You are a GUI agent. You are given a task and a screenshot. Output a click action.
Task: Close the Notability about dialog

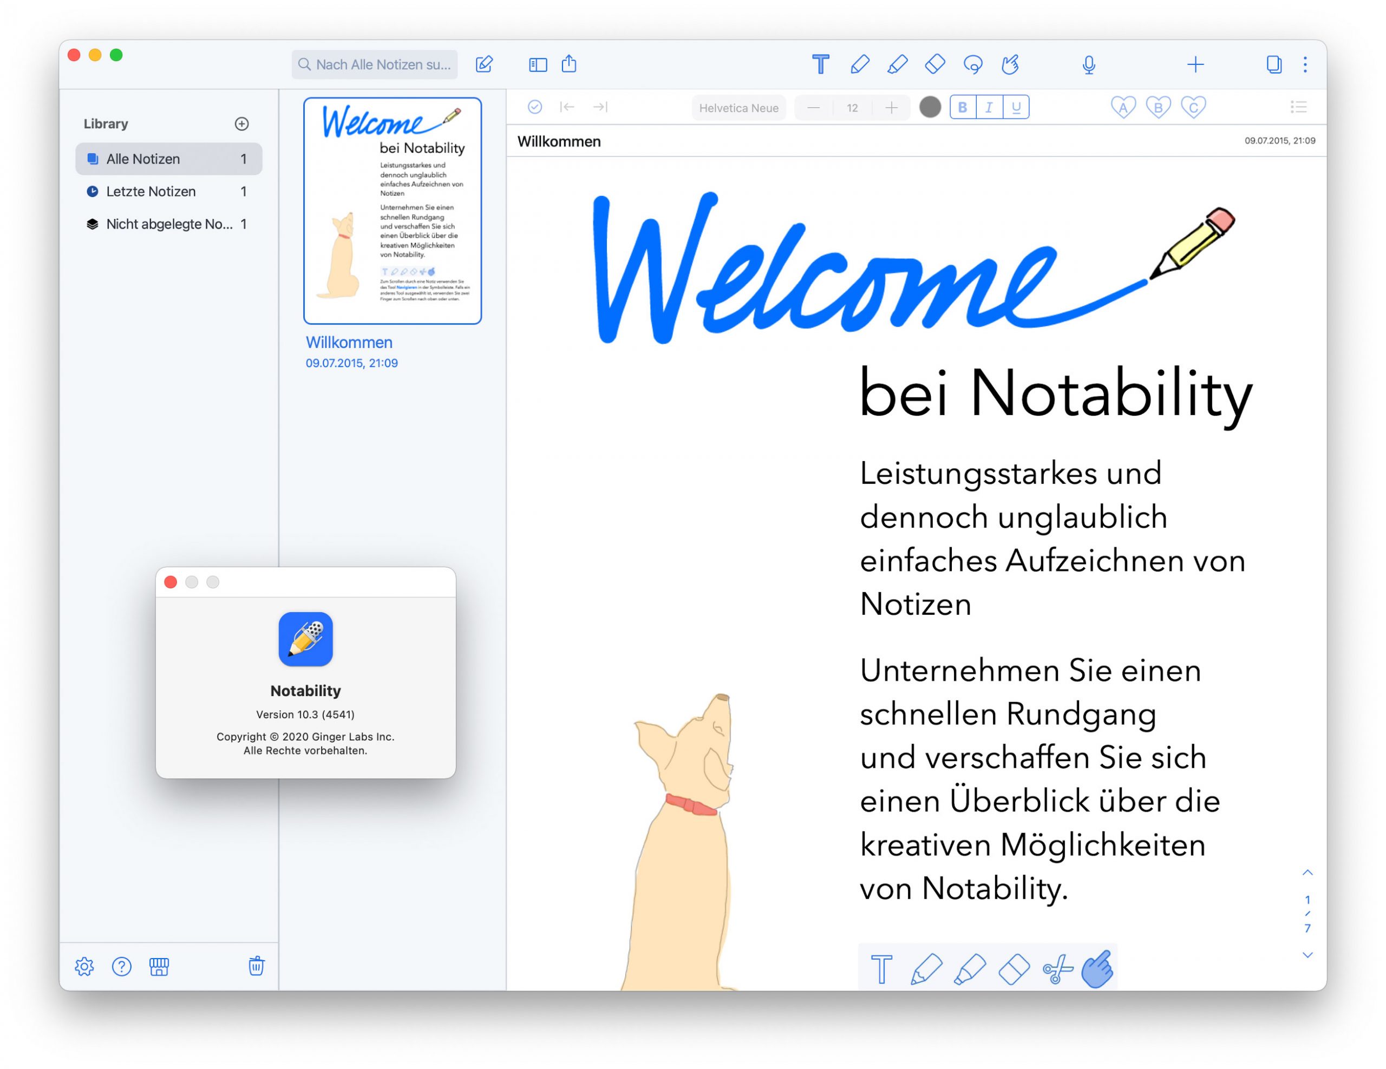pos(171,582)
